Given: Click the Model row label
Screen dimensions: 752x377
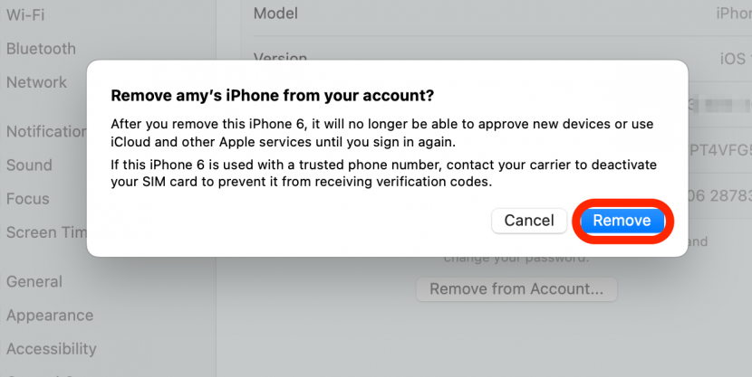Looking at the screenshot, I should 275,14.
